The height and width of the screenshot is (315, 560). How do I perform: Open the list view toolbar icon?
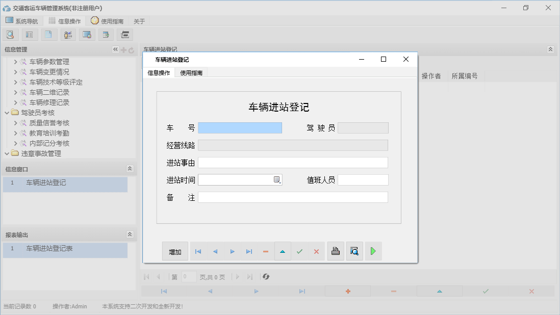click(29, 34)
